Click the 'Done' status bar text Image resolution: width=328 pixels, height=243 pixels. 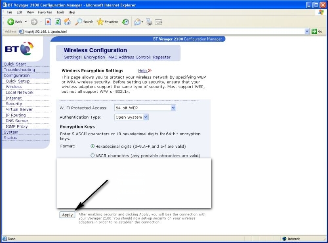11,239
